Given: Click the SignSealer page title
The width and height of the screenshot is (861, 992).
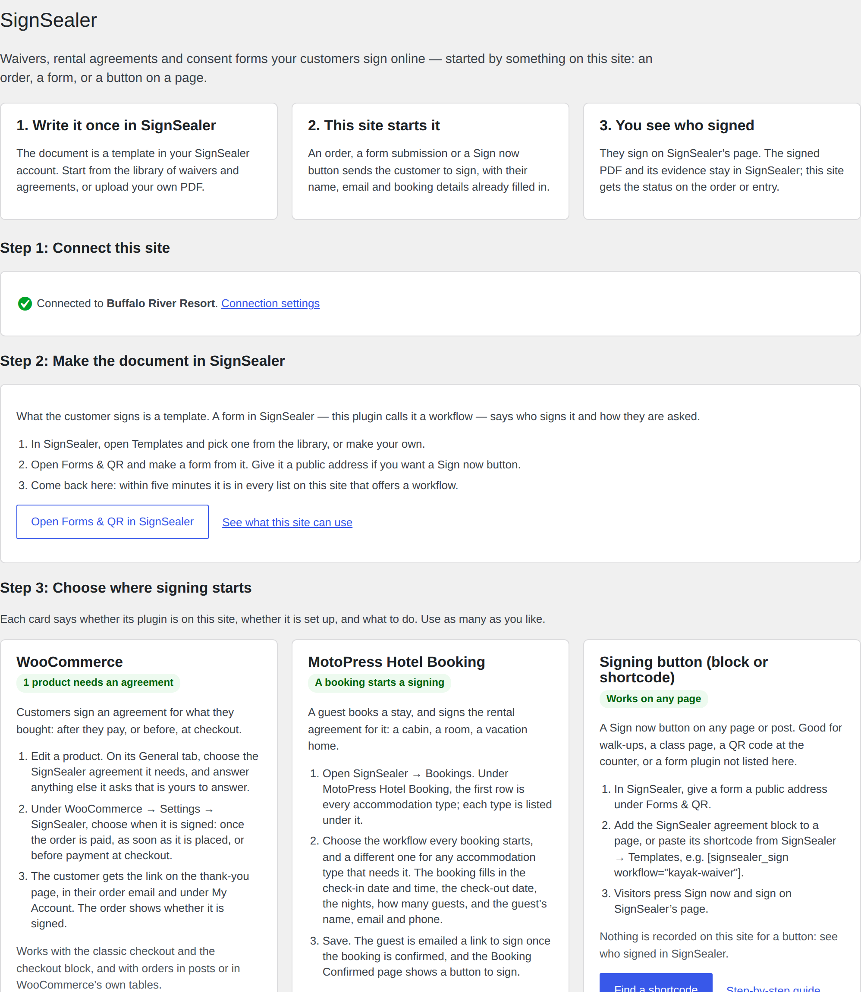Looking at the screenshot, I should pyautogui.click(x=48, y=20).
